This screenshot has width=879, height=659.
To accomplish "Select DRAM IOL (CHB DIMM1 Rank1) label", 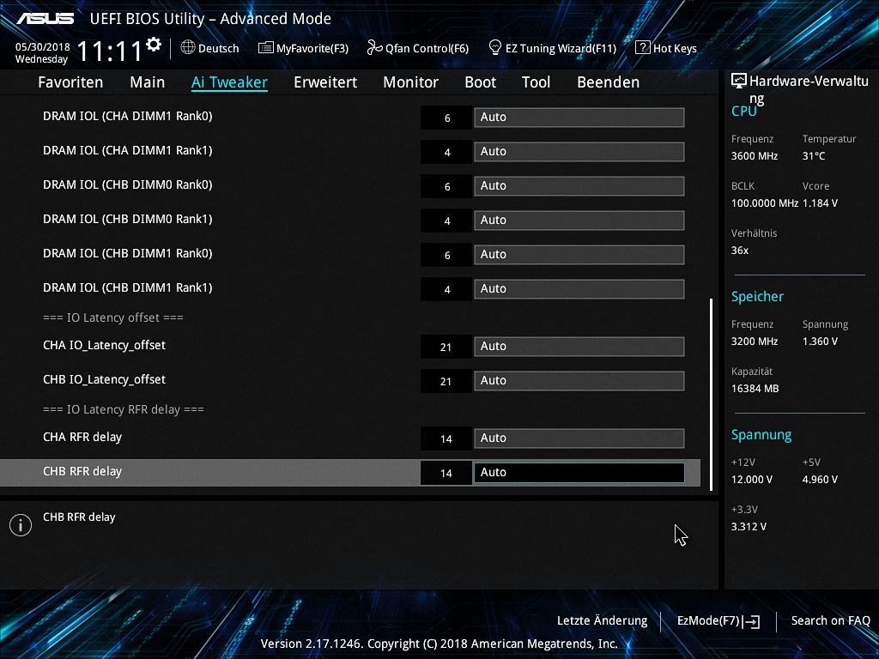I will click(x=128, y=287).
